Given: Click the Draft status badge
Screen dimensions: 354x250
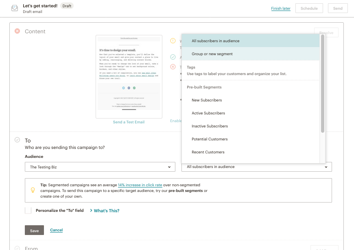Looking at the screenshot, I should tap(67, 6).
